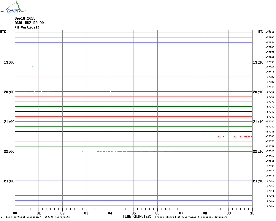Click minute mark 10 on the axis
Image resolution: width=276 pixels, height=221 pixels.
tap(252, 213)
